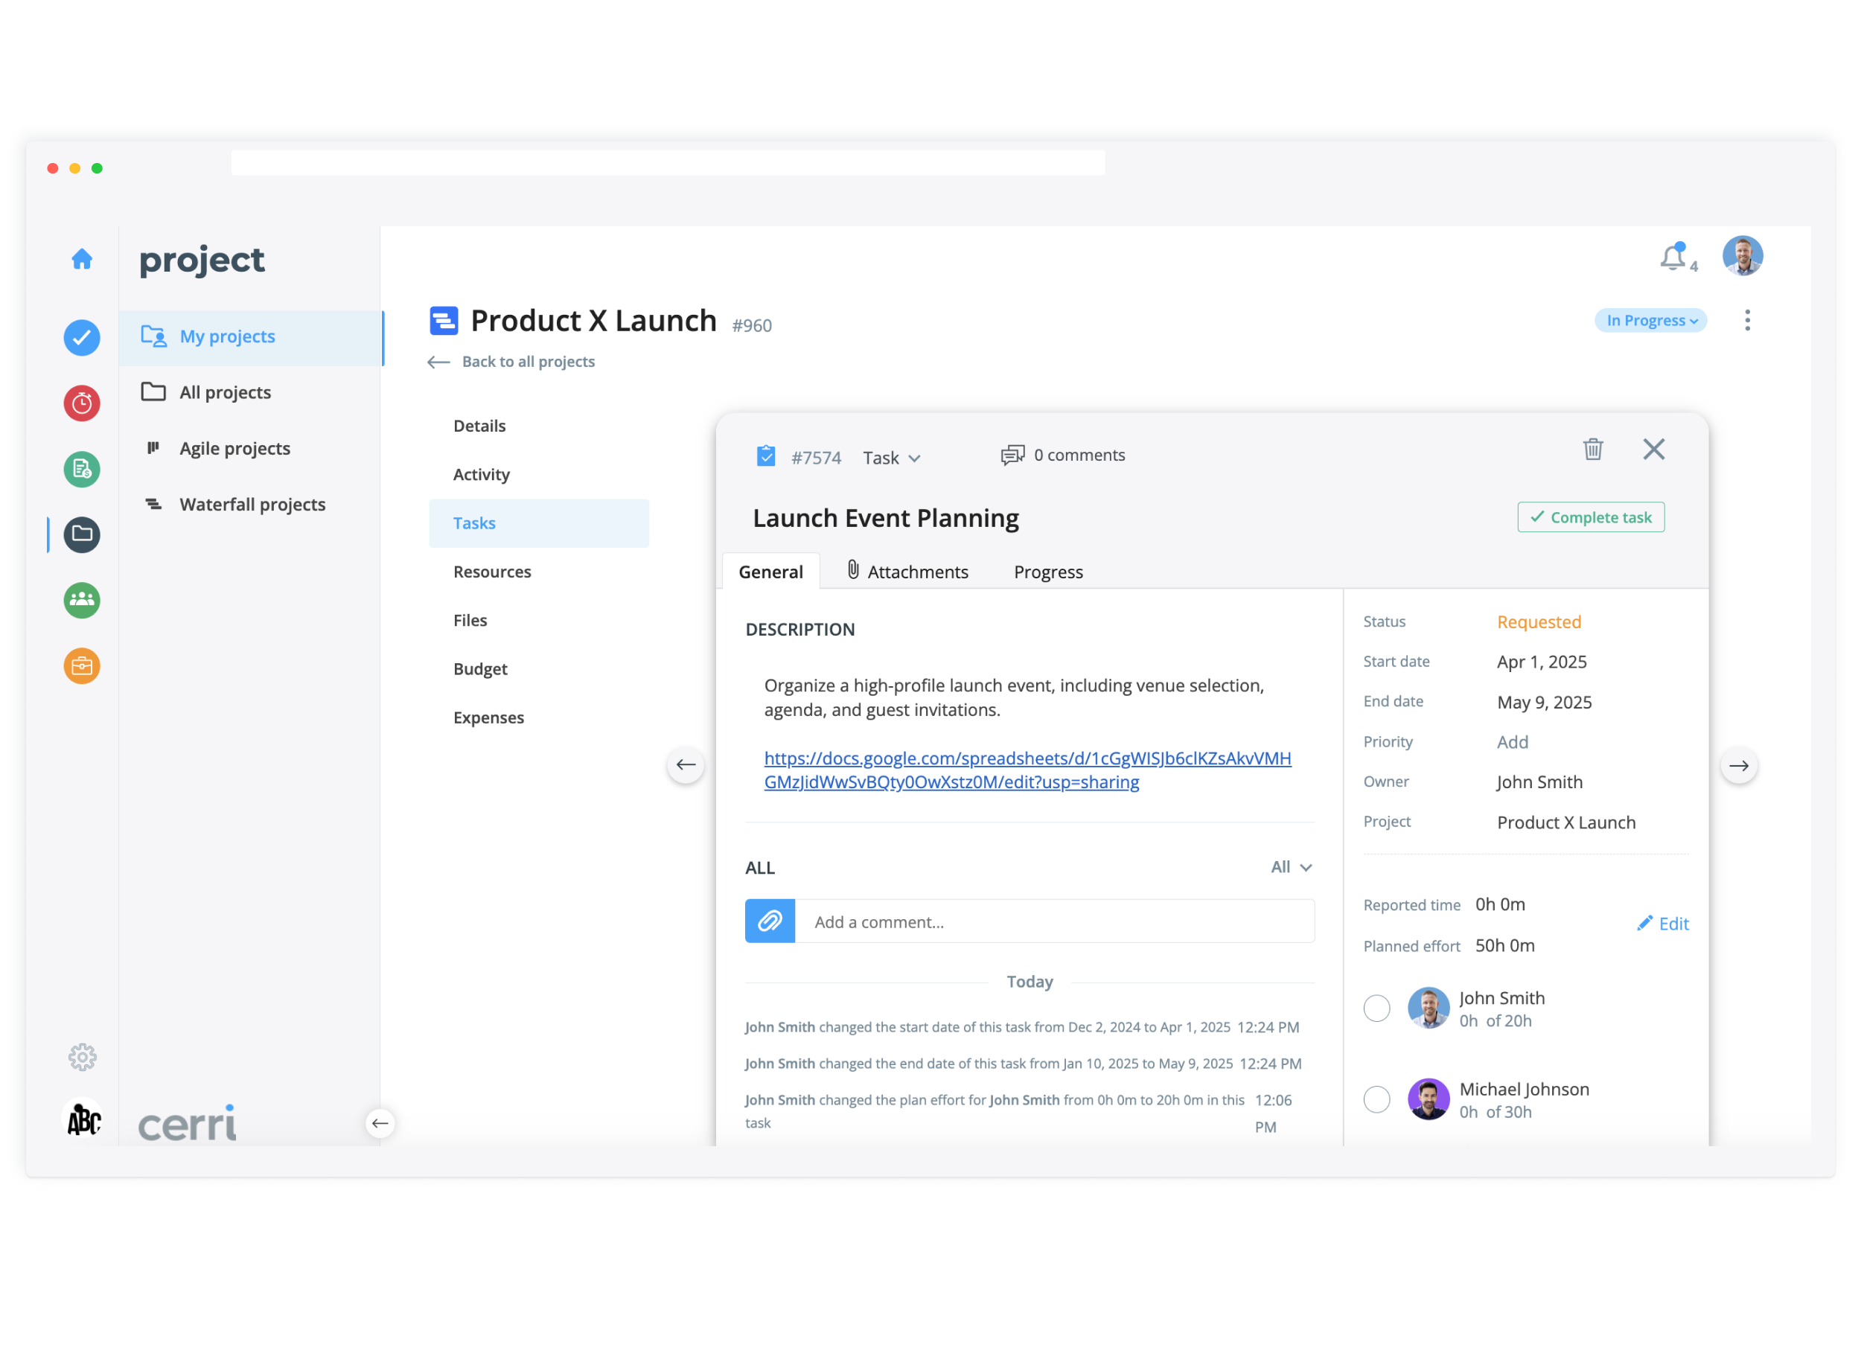The height and width of the screenshot is (1365, 1861).
Task: Click the paperclip attach button beside comment
Action: tap(770, 922)
